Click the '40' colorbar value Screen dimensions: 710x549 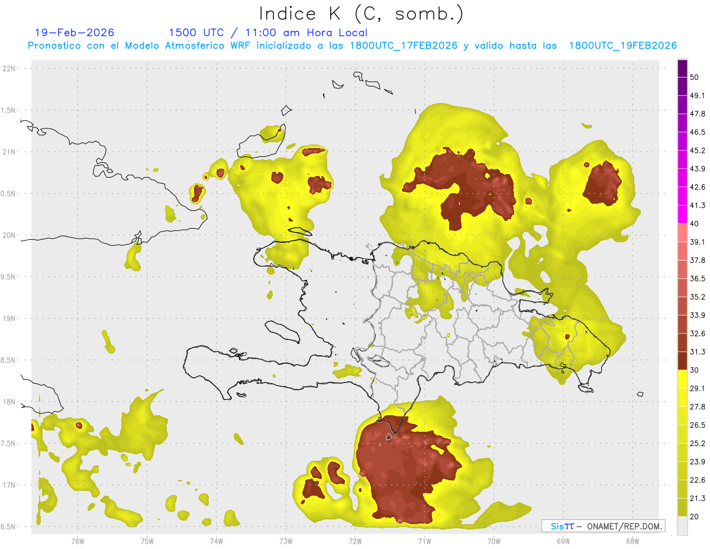point(696,223)
